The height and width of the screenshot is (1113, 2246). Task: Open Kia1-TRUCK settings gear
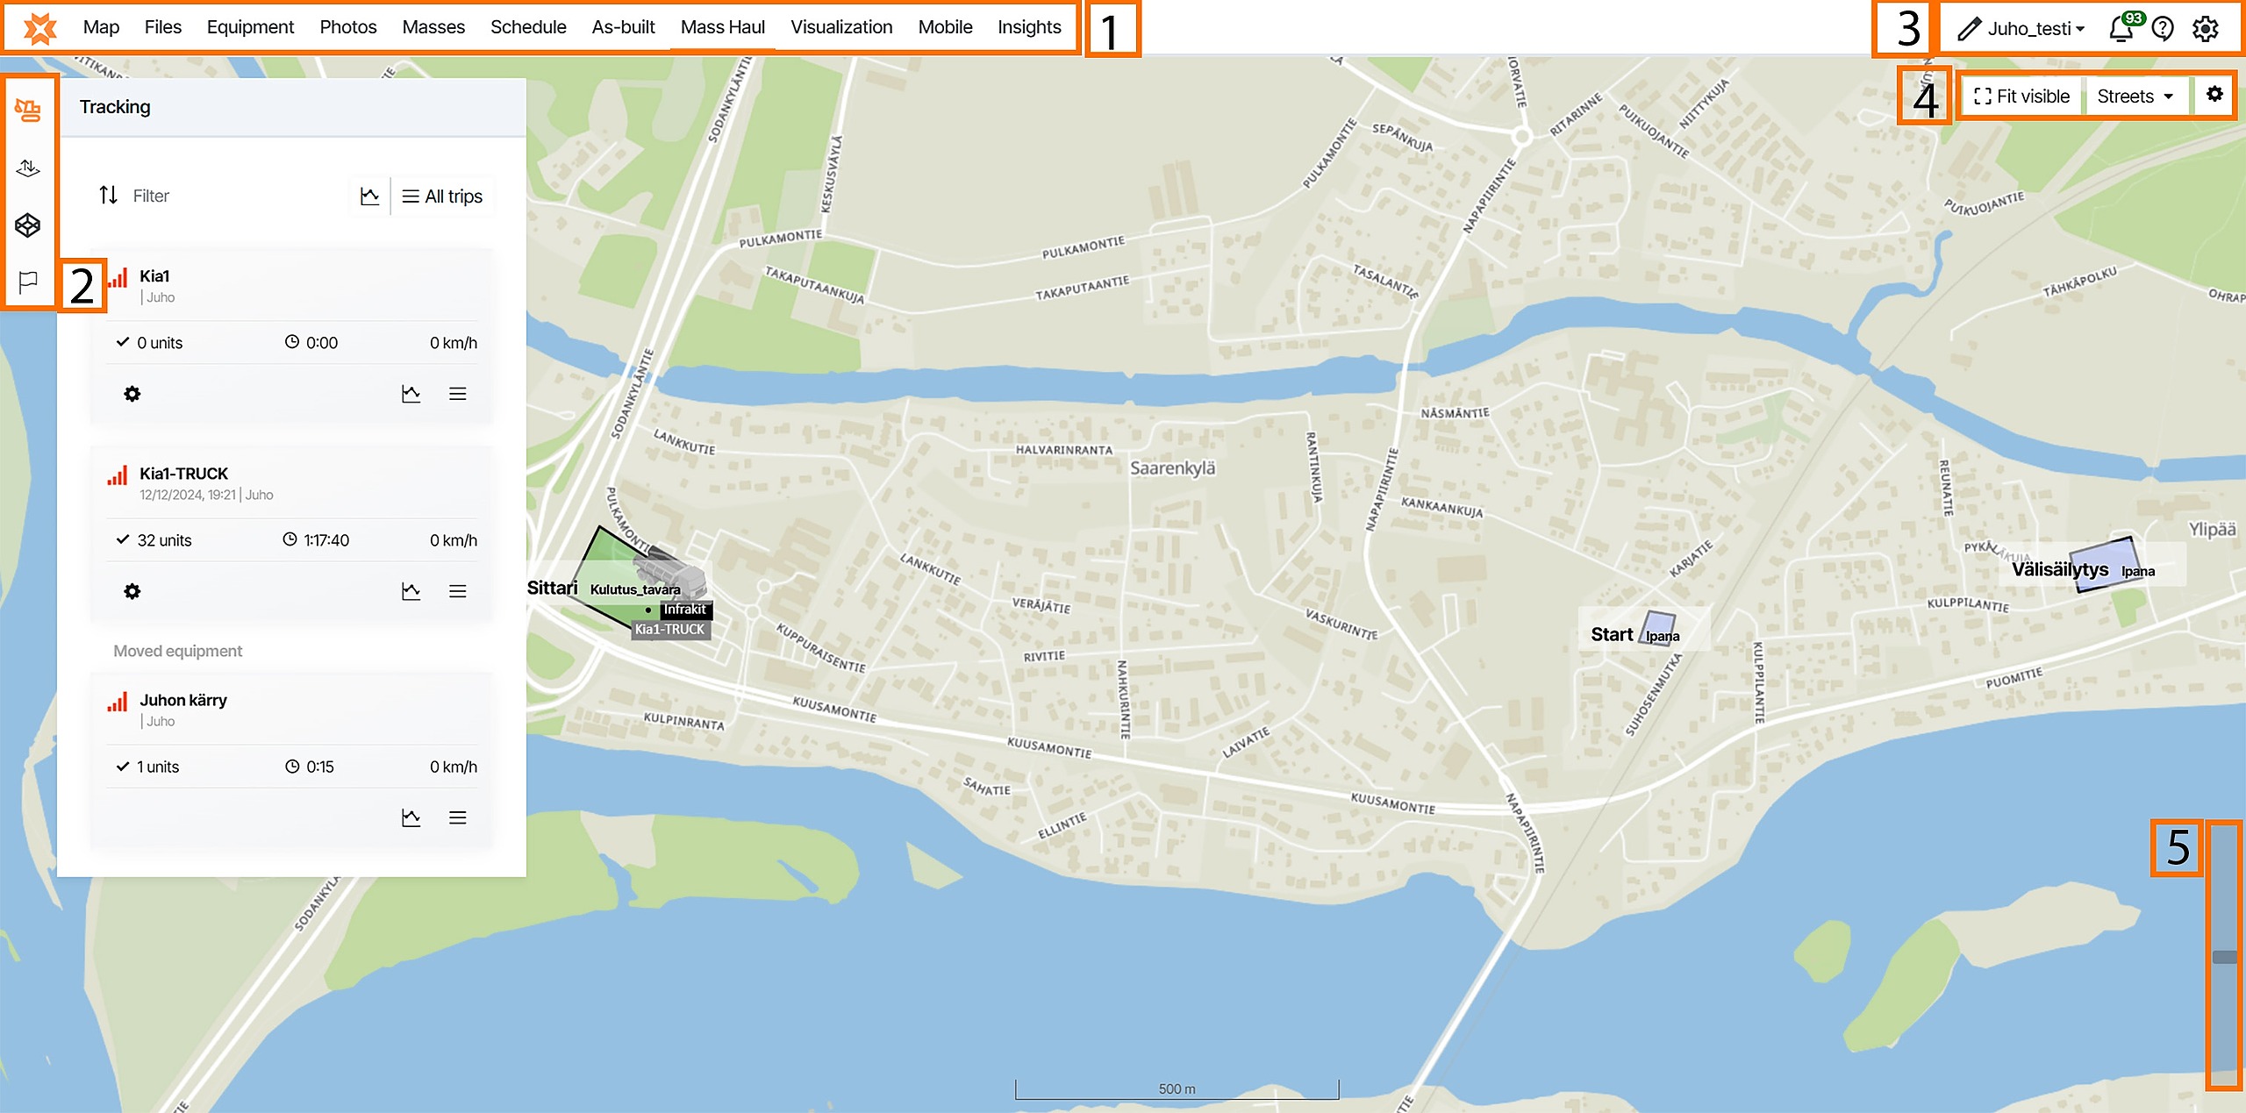pos(132,591)
